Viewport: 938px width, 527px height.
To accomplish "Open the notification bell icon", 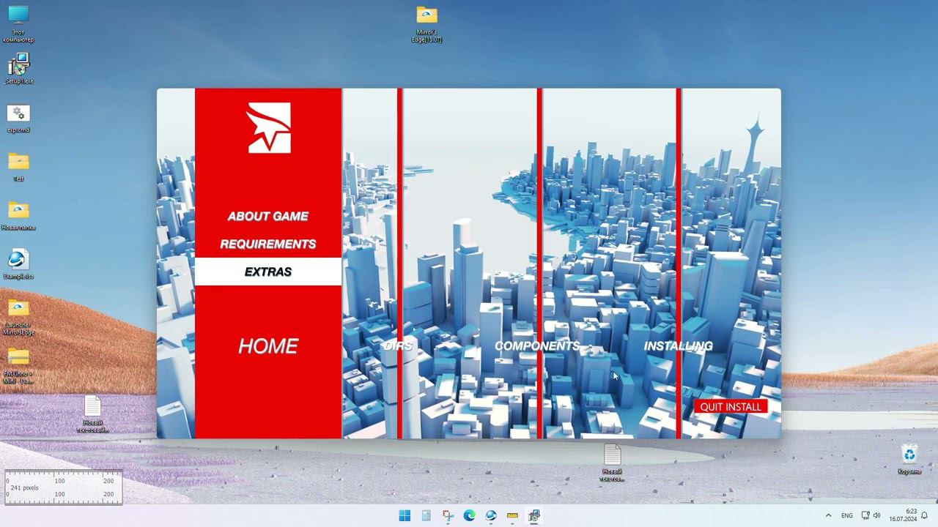I will click(925, 515).
